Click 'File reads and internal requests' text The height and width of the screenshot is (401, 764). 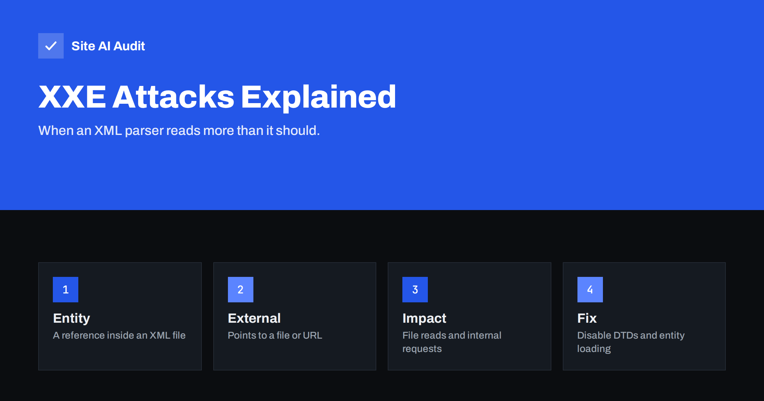pyautogui.click(x=452, y=342)
